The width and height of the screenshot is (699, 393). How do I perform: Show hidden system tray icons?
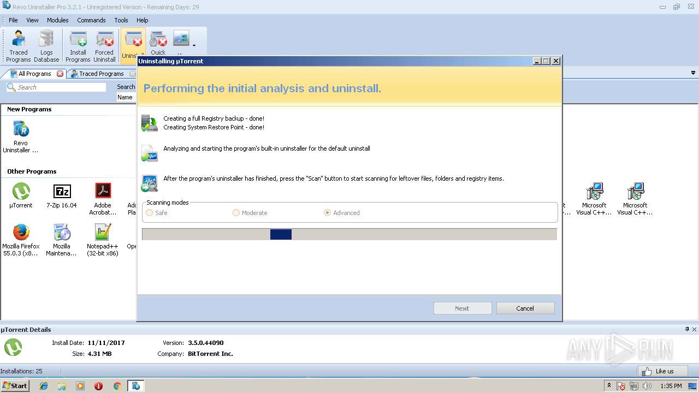pos(609,386)
